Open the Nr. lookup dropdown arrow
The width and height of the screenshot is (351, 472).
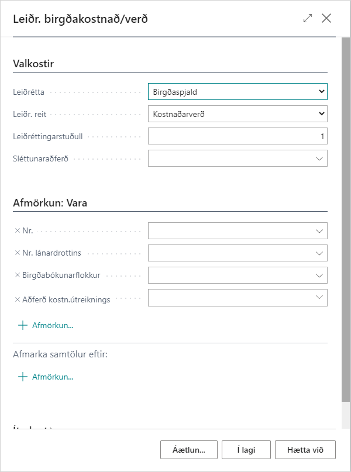pyautogui.click(x=319, y=231)
